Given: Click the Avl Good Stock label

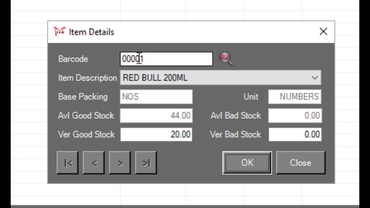Looking at the screenshot, I should pos(86,116).
